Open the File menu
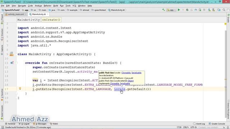This screenshot has width=230, height=129. point(3,6)
